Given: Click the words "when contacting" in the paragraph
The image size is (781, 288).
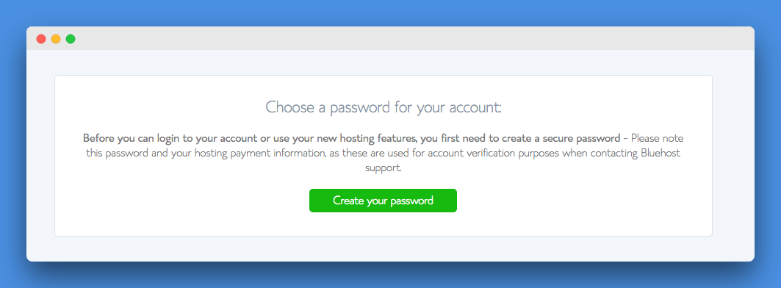Looking at the screenshot, I should [x=600, y=153].
